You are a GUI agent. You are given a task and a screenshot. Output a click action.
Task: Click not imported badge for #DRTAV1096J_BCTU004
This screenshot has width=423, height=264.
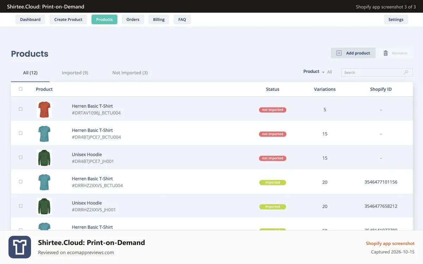272,110
